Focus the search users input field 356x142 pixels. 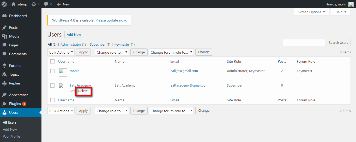pos(304,42)
